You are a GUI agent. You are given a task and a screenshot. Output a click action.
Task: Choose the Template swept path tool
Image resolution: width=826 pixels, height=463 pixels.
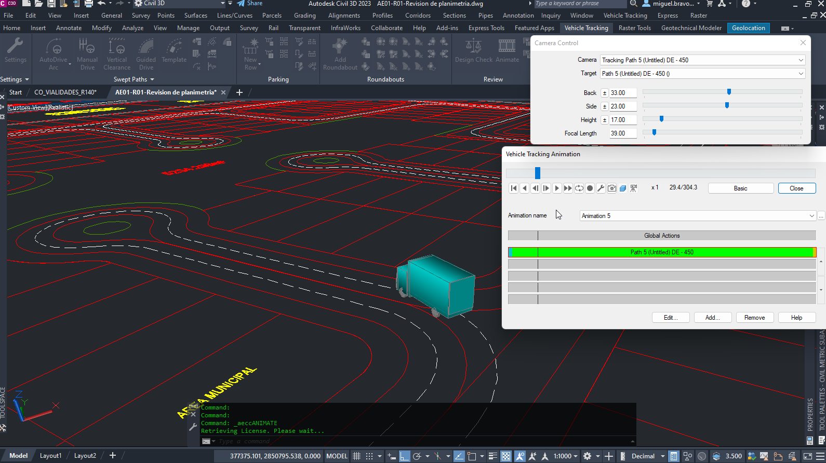click(x=174, y=51)
